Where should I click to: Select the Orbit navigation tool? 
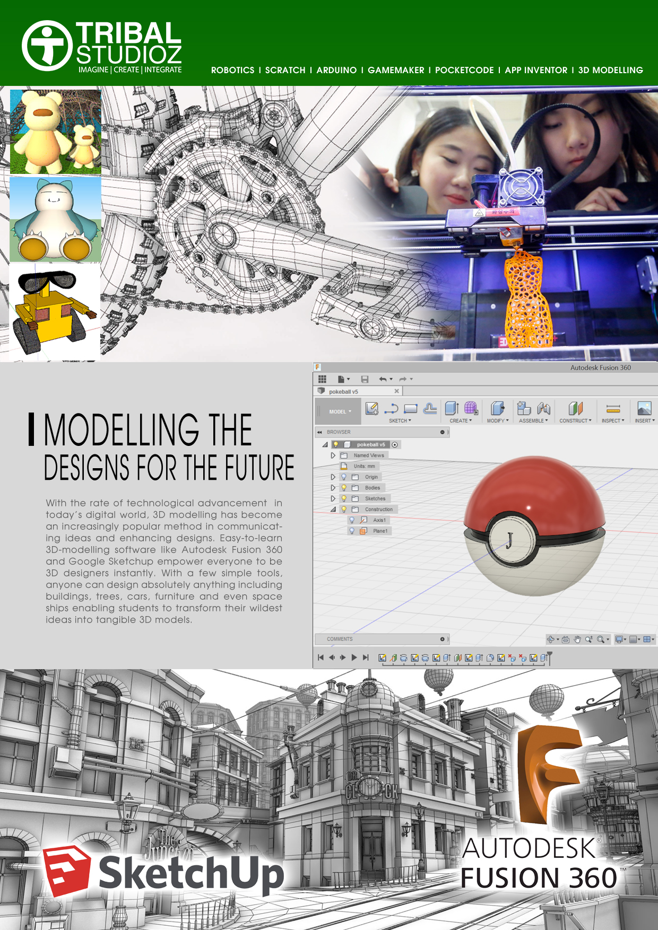551,639
